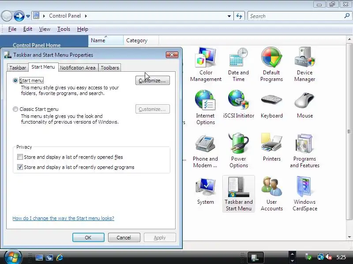
Task: Click the Refresh button beside address bar
Action: tap(239, 16)
